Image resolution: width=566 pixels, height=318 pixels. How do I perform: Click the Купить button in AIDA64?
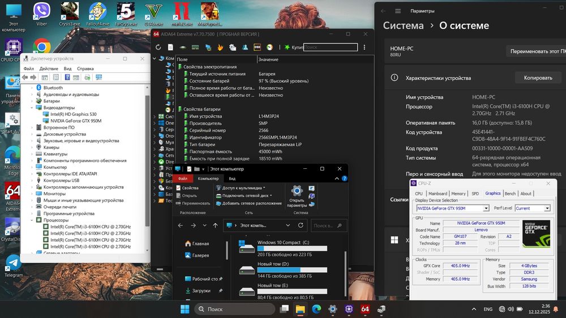pos(293,47)
